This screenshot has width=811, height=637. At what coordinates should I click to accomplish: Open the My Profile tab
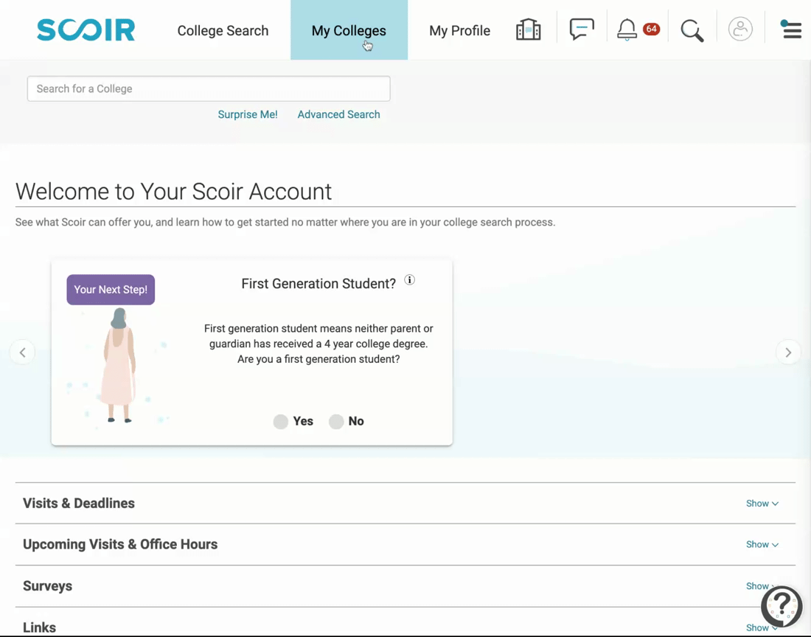coord(459,30)
